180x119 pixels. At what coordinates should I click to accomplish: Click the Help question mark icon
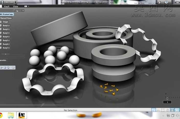click(166, 2)
